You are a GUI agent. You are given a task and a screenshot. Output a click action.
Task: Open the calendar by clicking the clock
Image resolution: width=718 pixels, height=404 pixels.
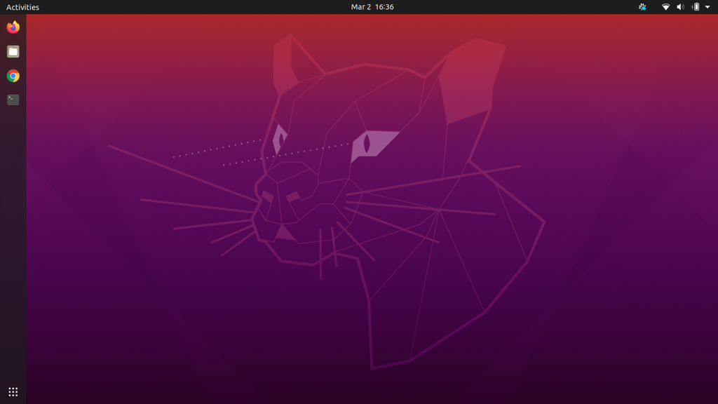pos(372,6)
